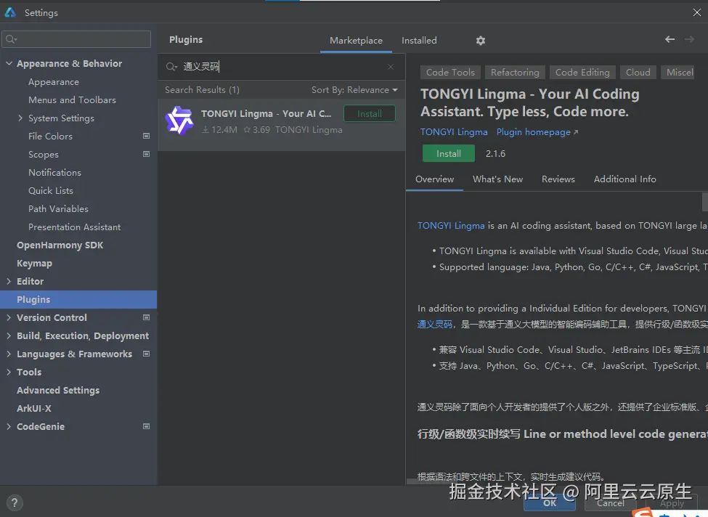Open Path Variables settings
Viewport: 708px width, 517px height.
coord(58,209)
